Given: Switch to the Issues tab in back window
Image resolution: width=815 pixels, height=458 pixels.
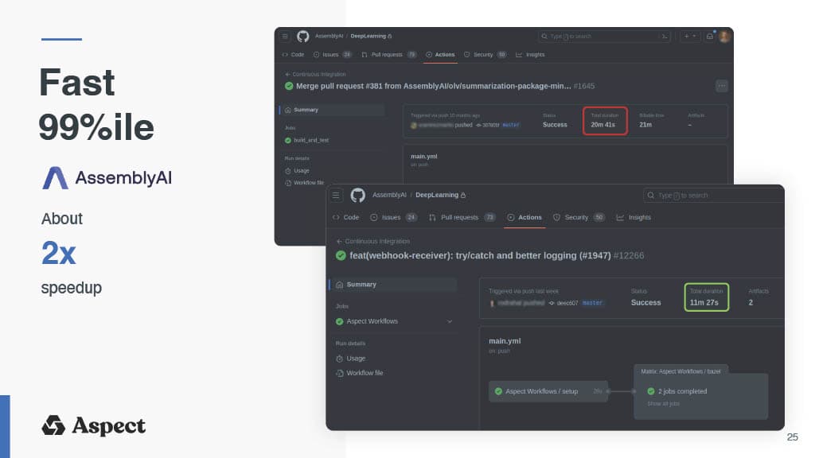Looking at the screenshot, I should (333, 55).
